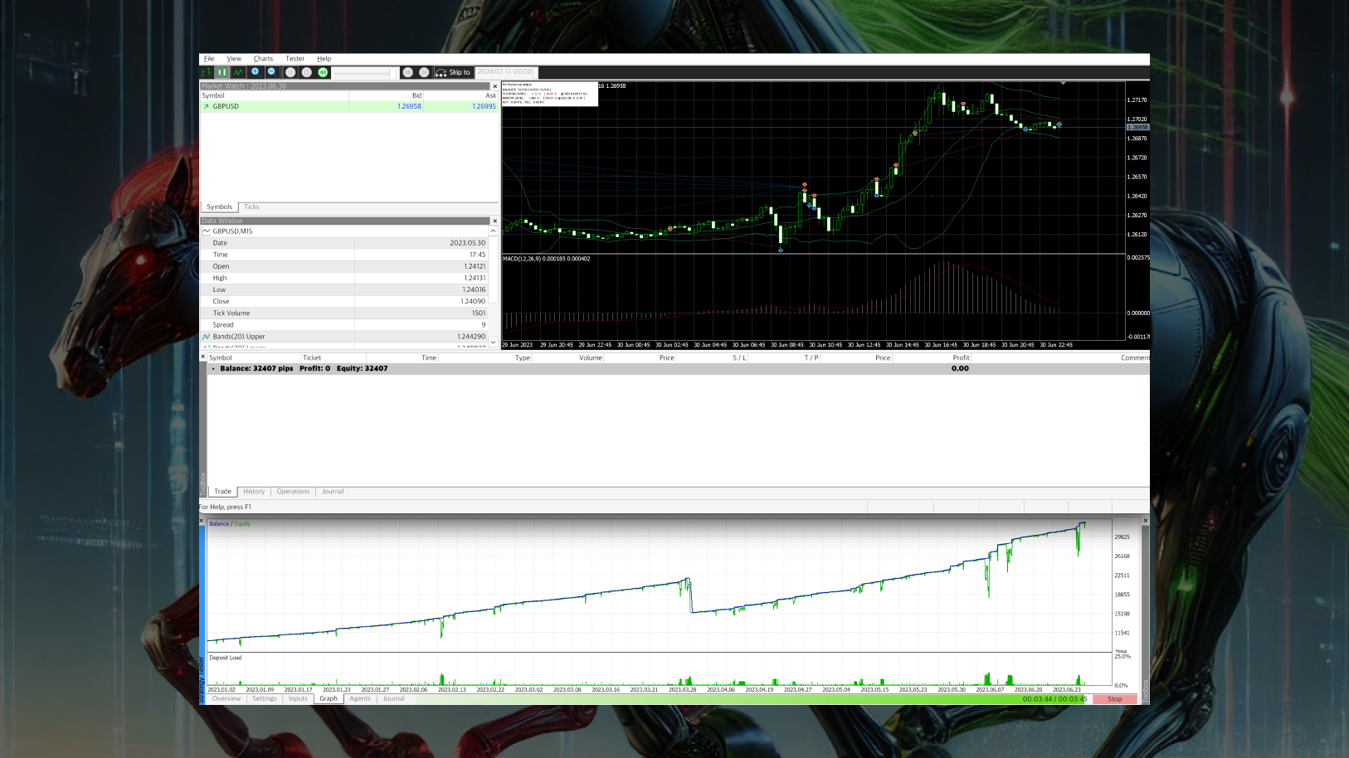This screenshot has width=1349, height=758.
Task: Open the tick chart view icon
Action: pos(239,72)
